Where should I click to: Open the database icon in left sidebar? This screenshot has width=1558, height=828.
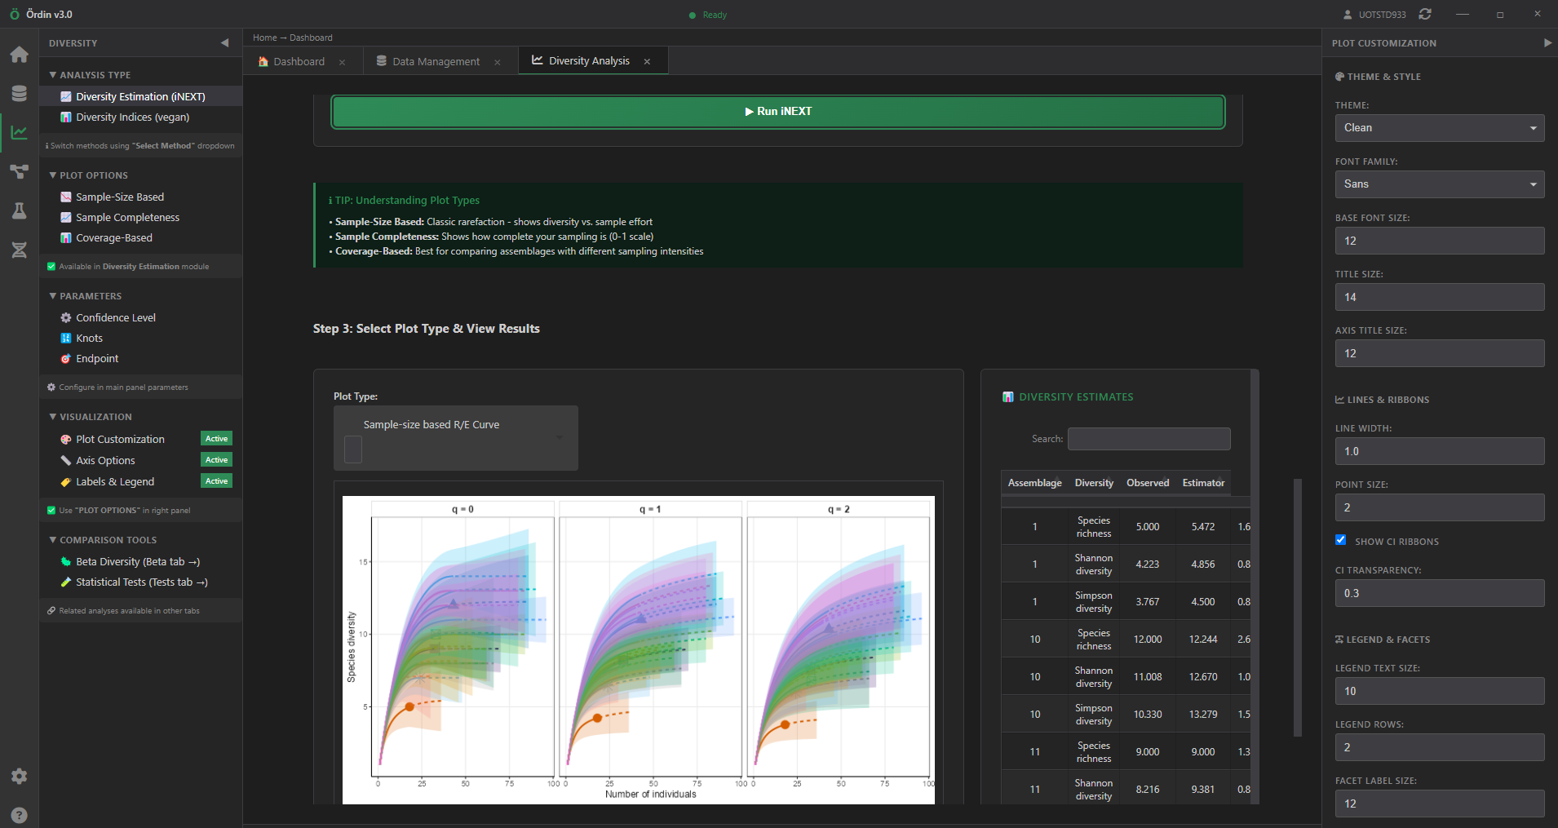pyautogui.click(x=19, y=94)
